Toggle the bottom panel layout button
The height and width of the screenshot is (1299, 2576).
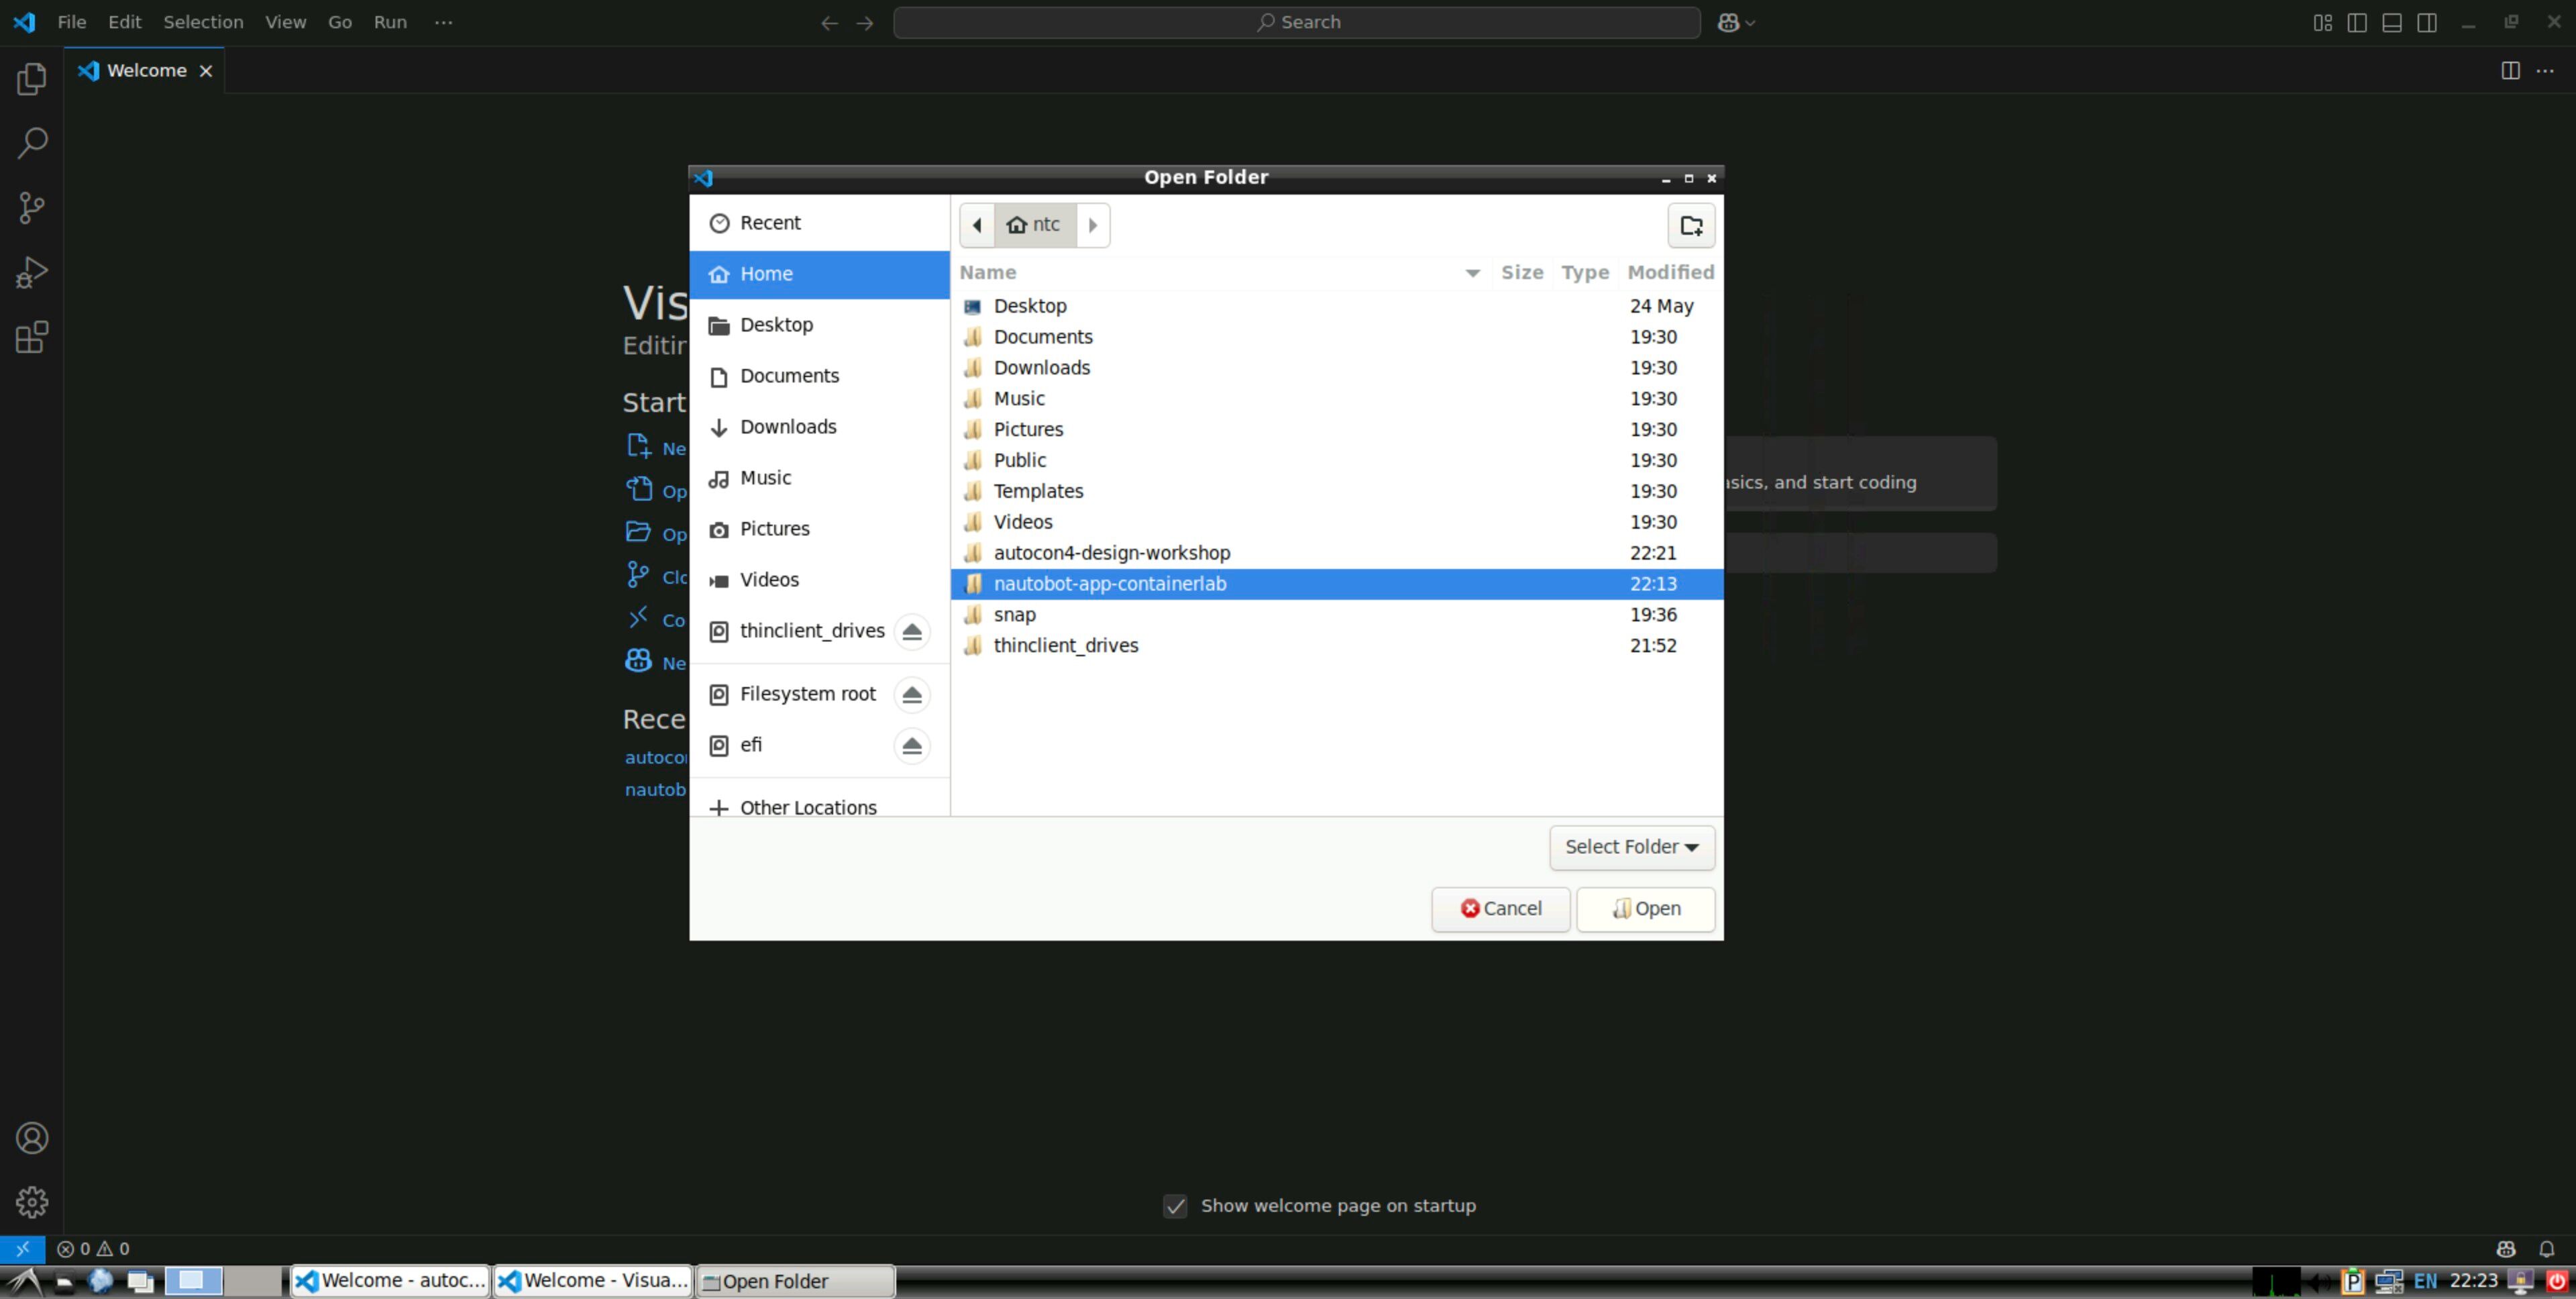(2392, 22)
